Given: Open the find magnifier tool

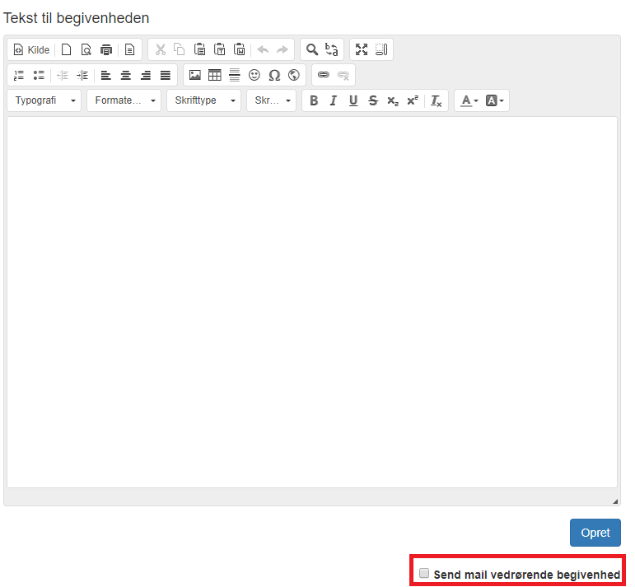Looking at the screenshot, I should (312, 49).
